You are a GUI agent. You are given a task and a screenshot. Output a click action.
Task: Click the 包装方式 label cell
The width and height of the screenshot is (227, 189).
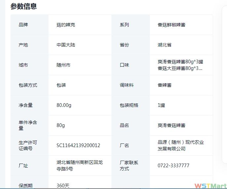coord(28,85)
